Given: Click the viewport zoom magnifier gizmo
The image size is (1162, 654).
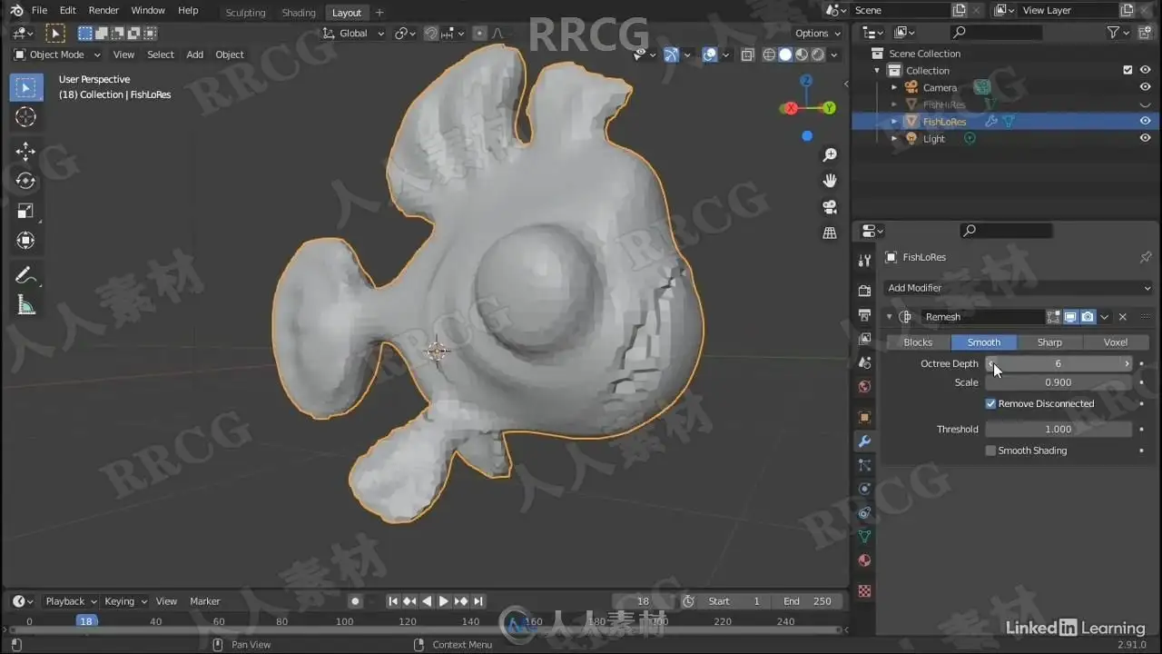Looking at the screenshot, I should click(830, 155).
